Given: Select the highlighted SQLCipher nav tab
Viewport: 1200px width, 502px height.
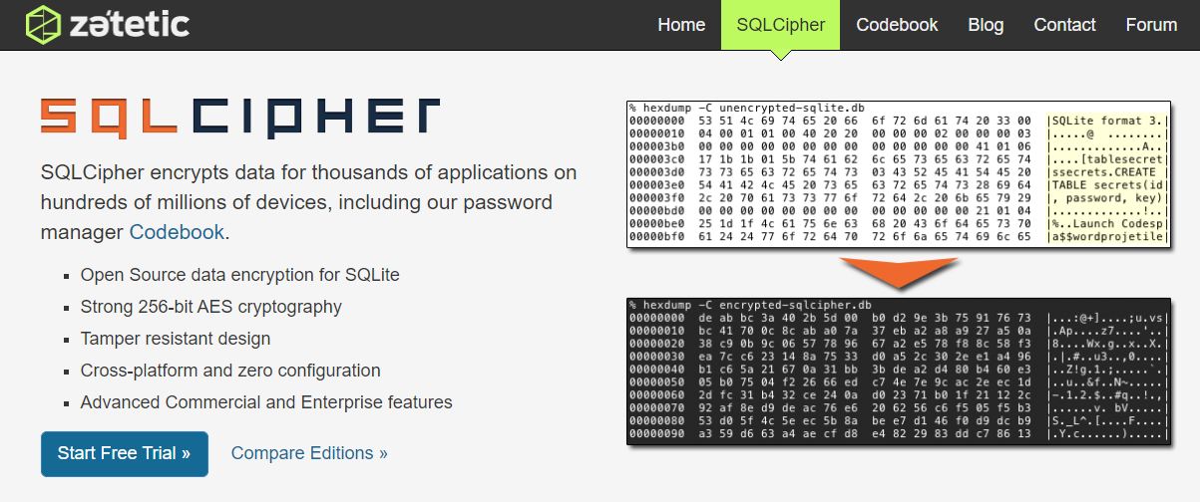Looking at the screenshot, I should point(780,25).
